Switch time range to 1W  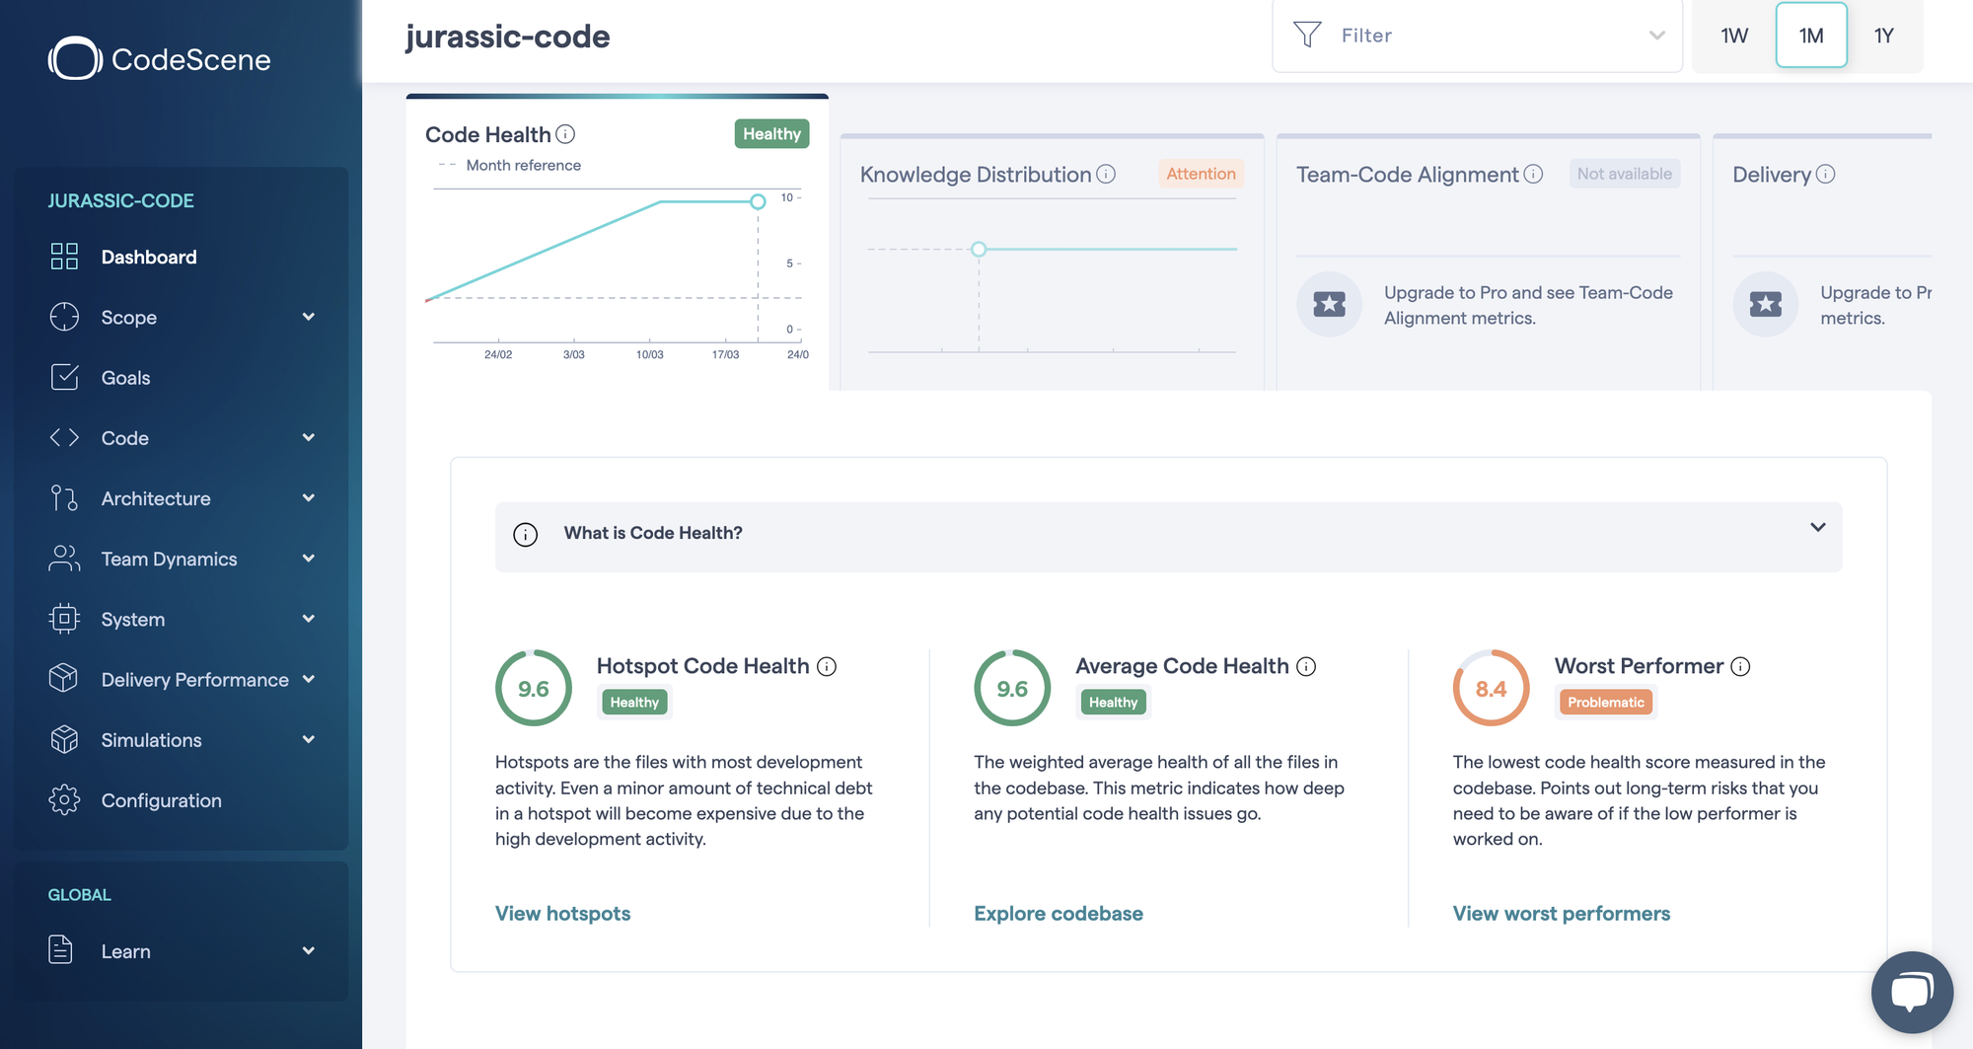(x=1734, y=36)
